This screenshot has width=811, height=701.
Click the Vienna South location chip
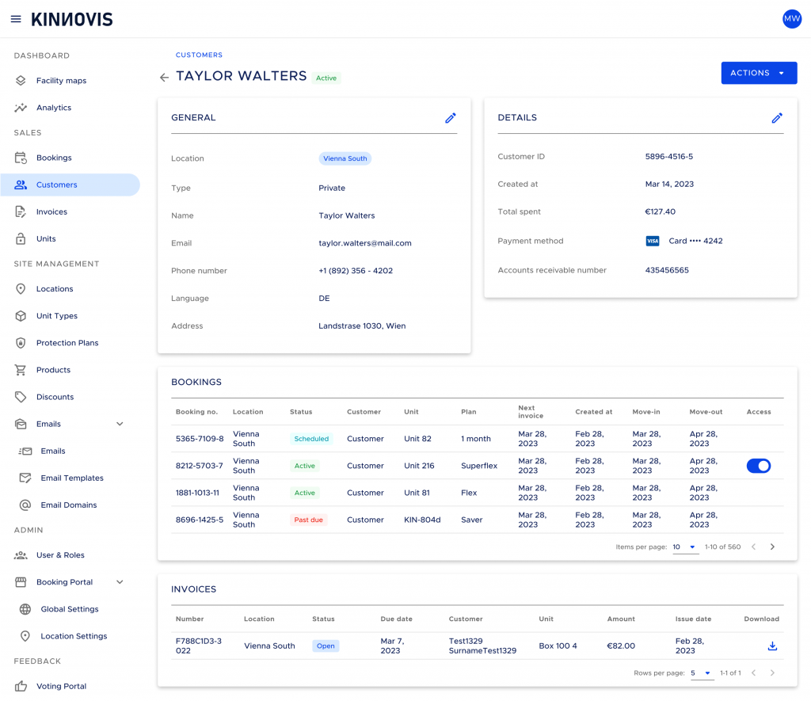(345, 158)
